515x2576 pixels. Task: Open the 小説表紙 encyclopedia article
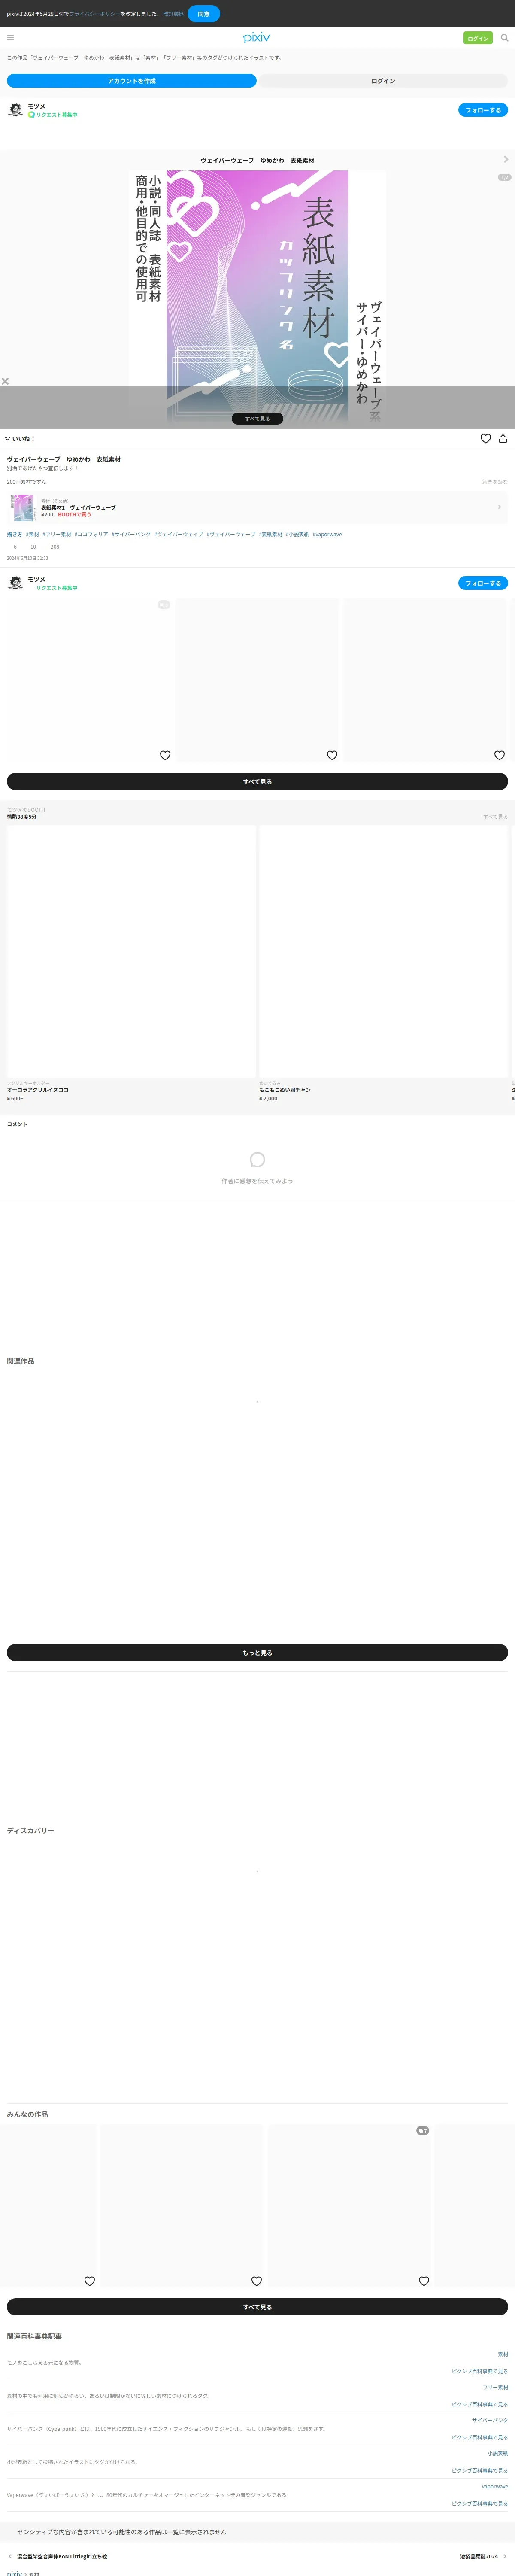[x=498, y=2453]
